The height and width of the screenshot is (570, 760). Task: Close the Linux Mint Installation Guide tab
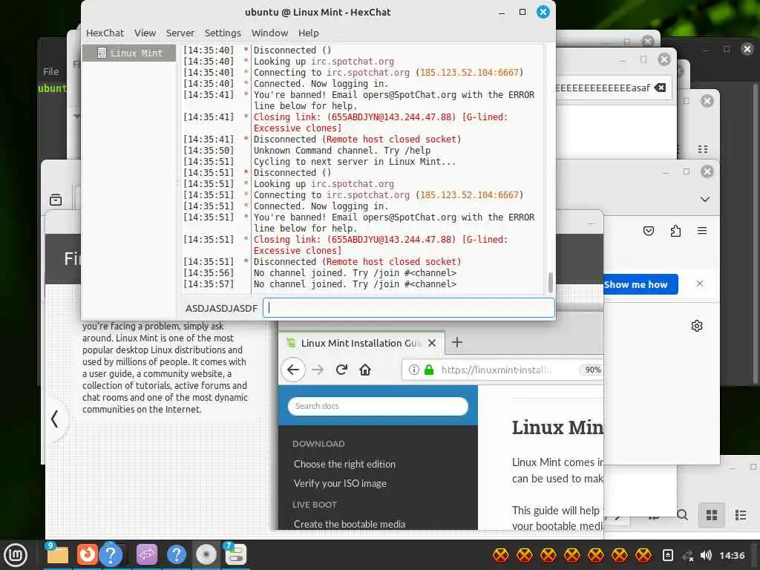click(x=432, y=343)
